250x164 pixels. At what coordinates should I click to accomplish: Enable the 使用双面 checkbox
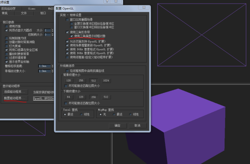point(7,26)
